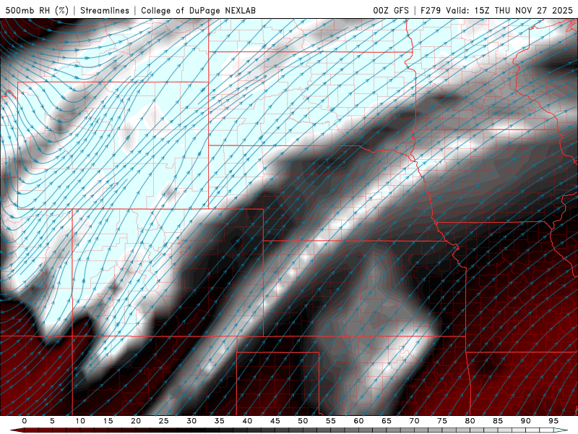Click the "20" humidity scale label

click(x=136, y=421)
